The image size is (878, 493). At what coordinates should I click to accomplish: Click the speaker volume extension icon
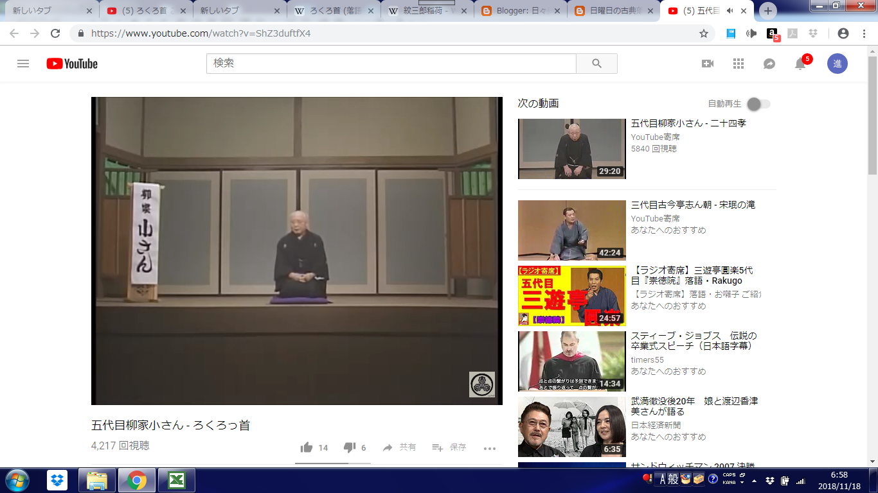point(751,33)
